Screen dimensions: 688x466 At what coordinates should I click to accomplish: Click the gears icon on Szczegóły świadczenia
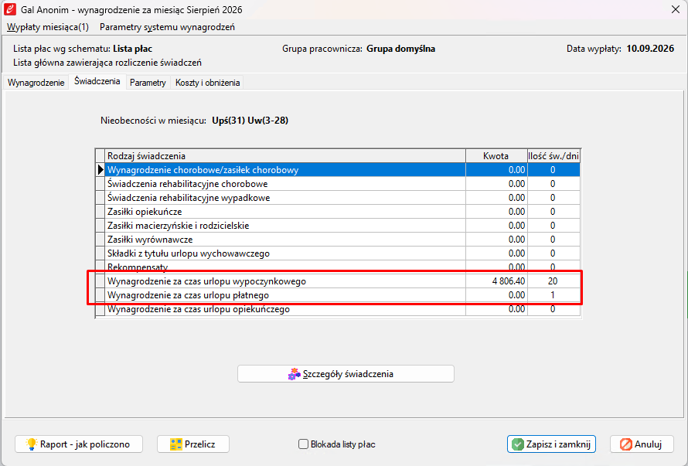[x=295, y=374]
